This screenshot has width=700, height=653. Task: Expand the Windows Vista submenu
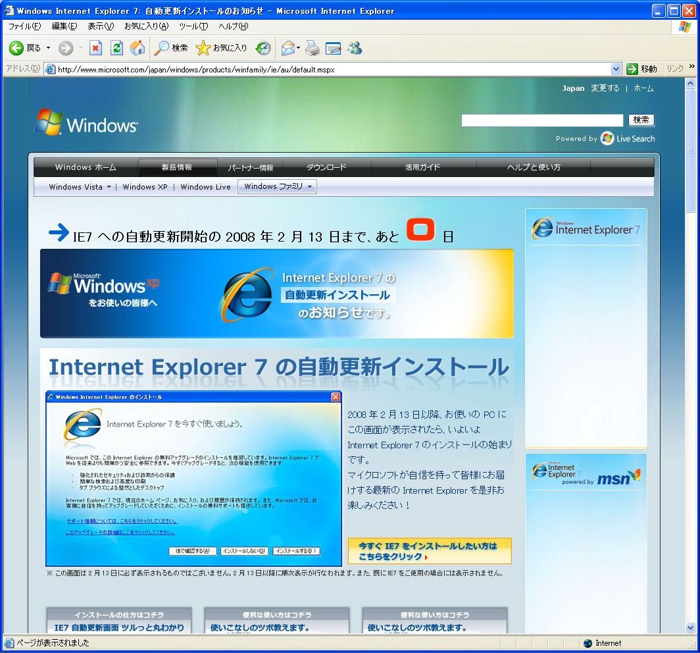pyautogui.click(x=109, y=187)
